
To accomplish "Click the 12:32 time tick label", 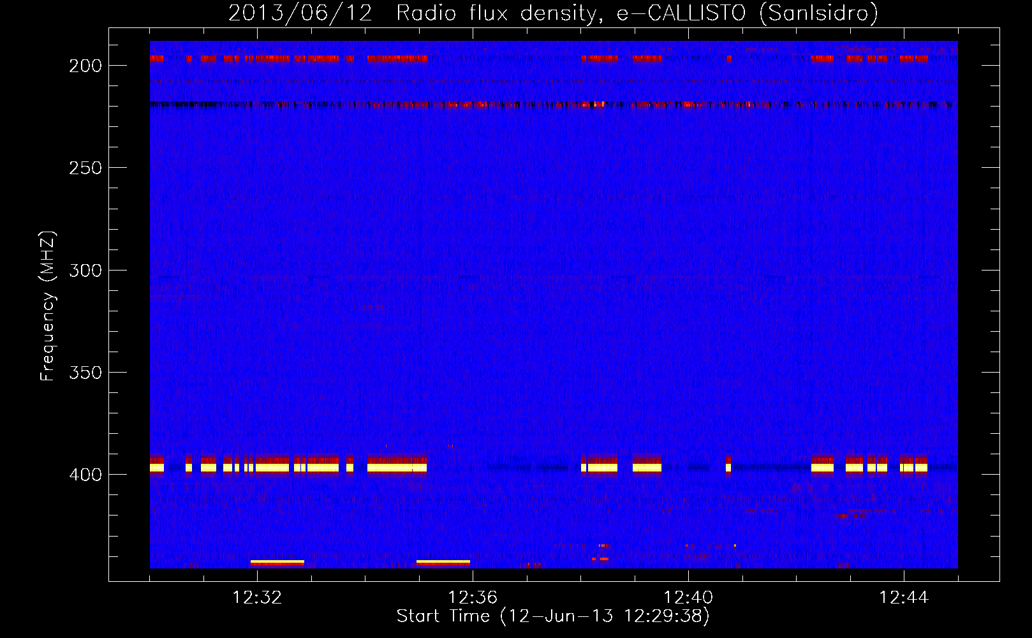I will point(257,598).
